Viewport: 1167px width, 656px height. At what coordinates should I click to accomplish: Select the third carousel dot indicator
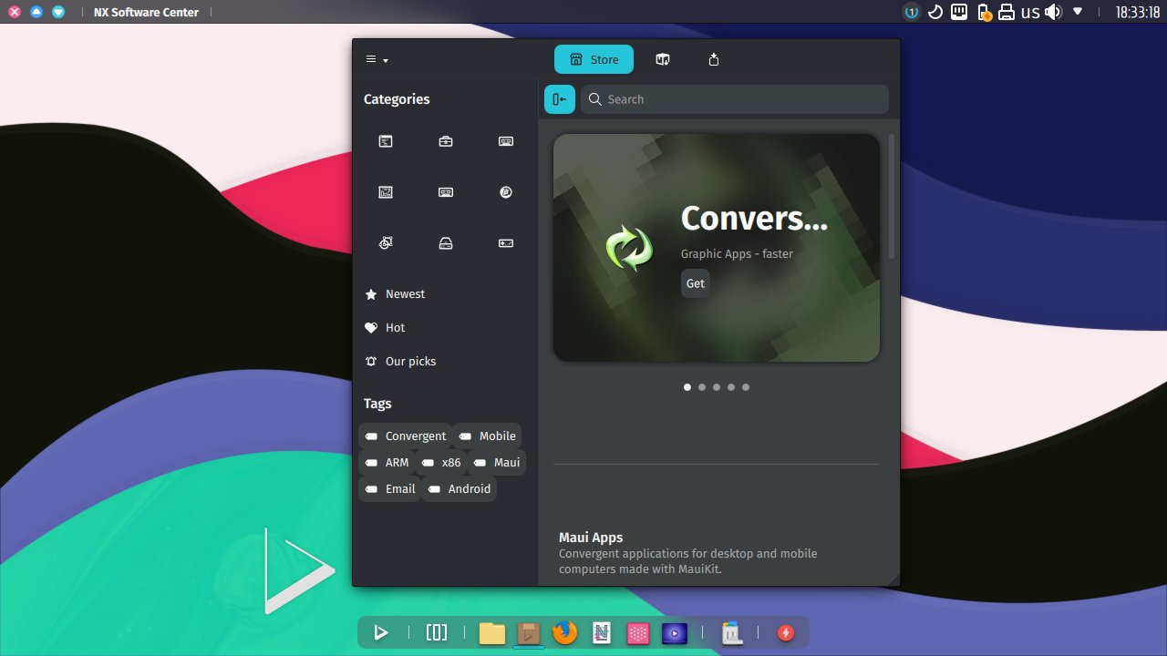click(717, 386)
